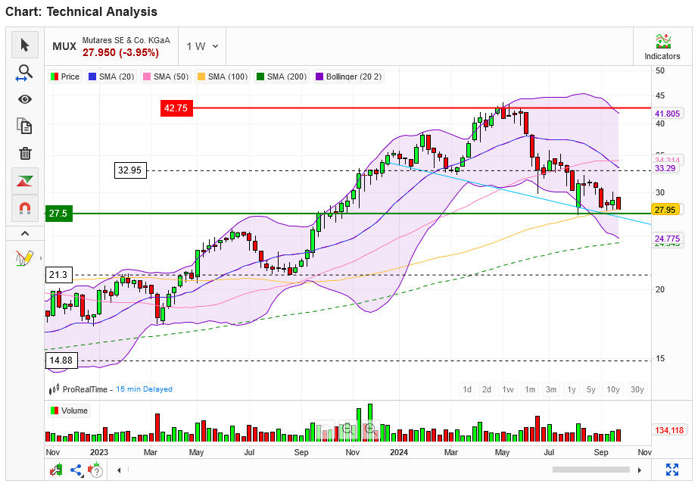Select the 1y range tab
698x487 pixels.
[572, 389]
